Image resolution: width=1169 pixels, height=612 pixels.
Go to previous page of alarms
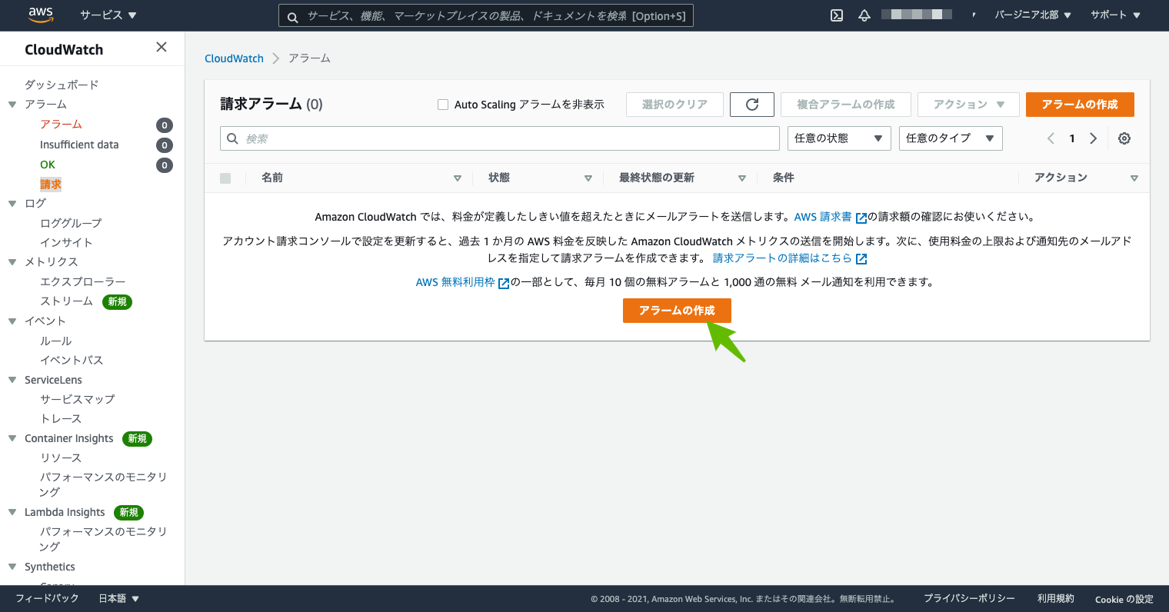[1051, 138]
